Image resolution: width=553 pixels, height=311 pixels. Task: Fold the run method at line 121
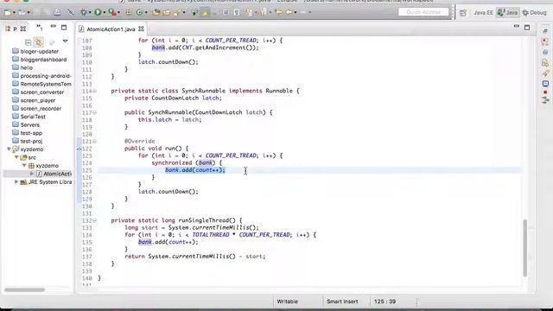point(94,142)
